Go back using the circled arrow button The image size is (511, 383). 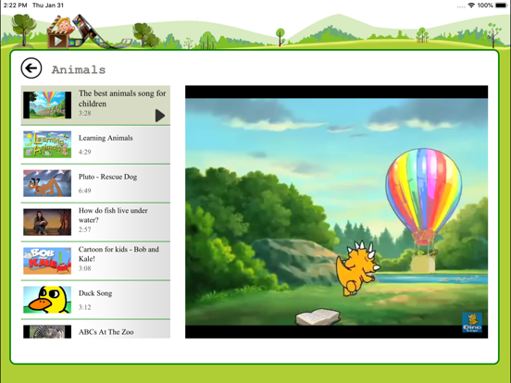31,68
